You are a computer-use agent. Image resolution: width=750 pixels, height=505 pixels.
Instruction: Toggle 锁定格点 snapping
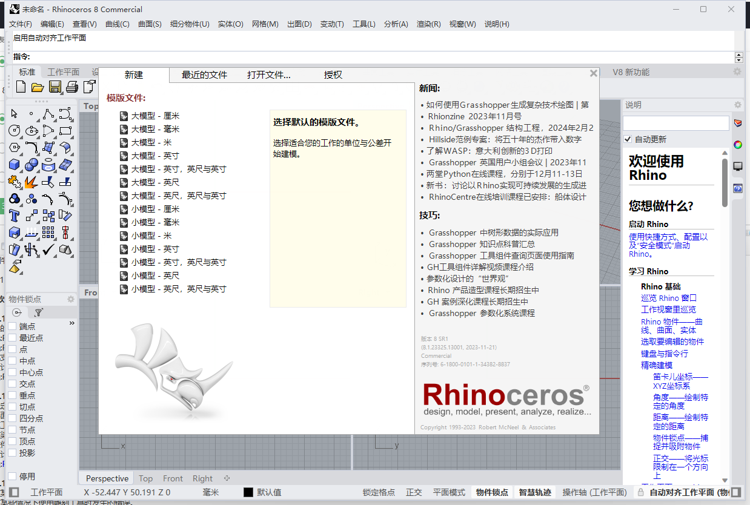(x=379, y=492)
